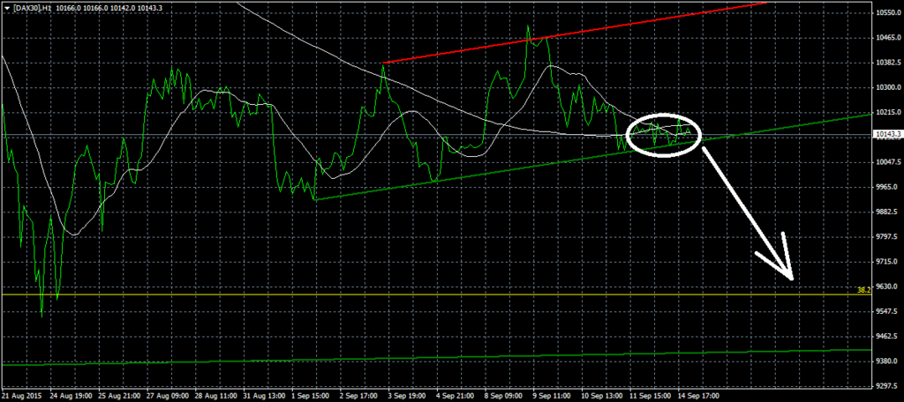Image resolution: width=904 pixels, height=402 pixels.
Task: Click the 10300 price axis label
Action: click(x=886, y=87)
